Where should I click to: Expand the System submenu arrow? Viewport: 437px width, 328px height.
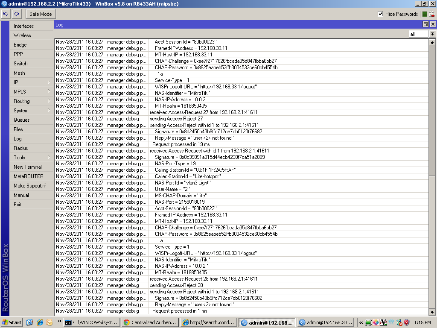[49, 110]
